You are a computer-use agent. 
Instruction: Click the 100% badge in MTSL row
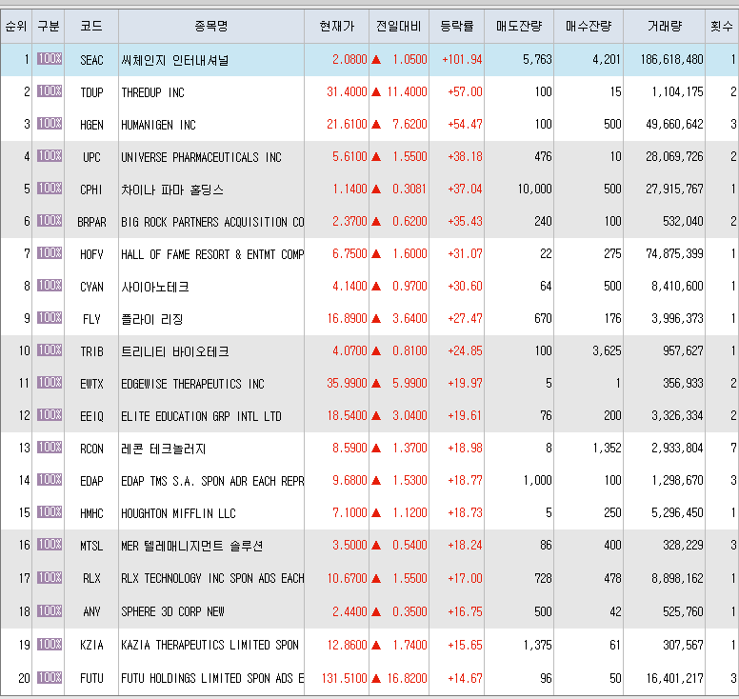pos(50,544)
